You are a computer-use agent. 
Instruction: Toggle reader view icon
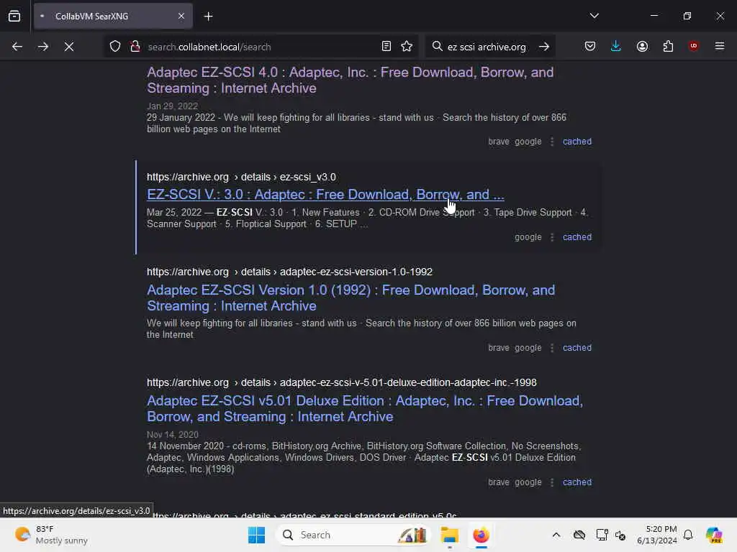(386, 47)
